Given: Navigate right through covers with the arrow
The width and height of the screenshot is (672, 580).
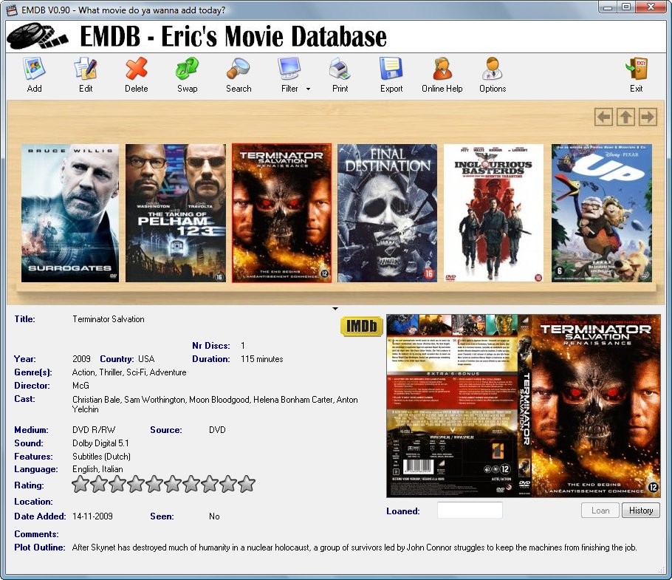Looking at the screenshot, I should click(646, 116).
